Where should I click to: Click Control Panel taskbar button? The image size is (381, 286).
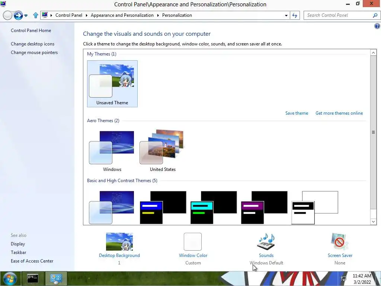56,279
